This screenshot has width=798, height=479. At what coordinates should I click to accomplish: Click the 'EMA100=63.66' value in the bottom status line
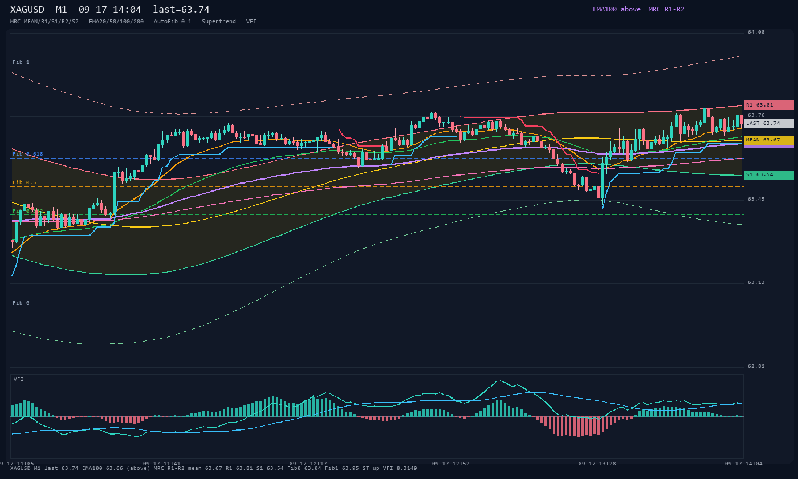[x=103, y=468]
